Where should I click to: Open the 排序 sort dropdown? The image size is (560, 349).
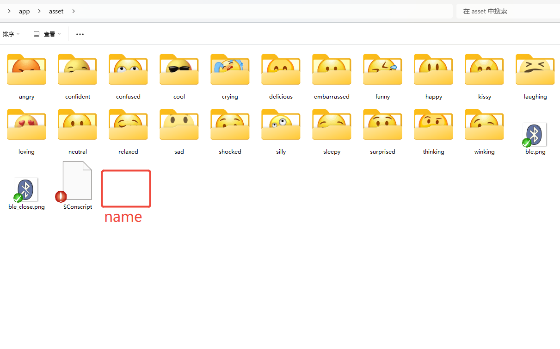point(11,34)
